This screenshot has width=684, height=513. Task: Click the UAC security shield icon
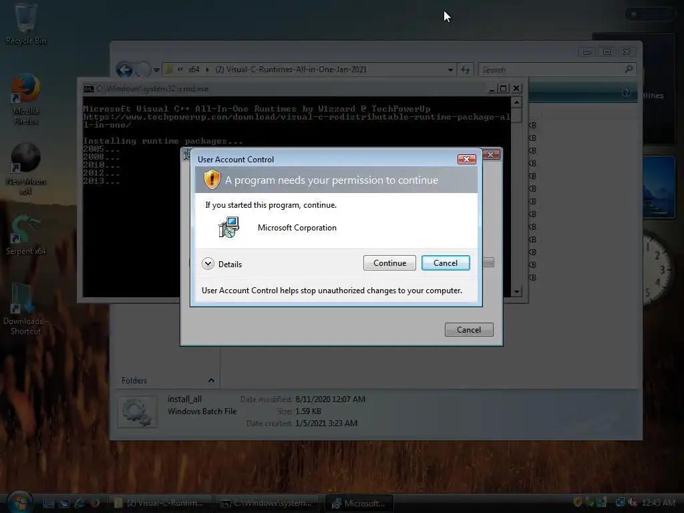pyautogui.click(x=212, y=179)
